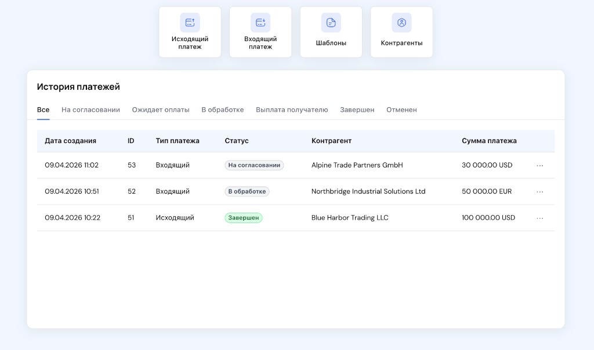This screenshot has height=350, width=594.
Task: Click the green Завершен status badge
Action: (x=244, y=218)
